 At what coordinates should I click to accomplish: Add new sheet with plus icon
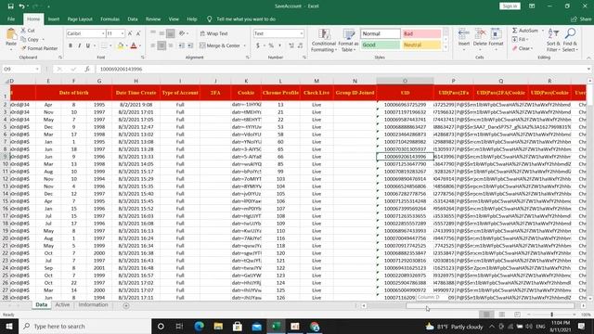pos(126,305)
